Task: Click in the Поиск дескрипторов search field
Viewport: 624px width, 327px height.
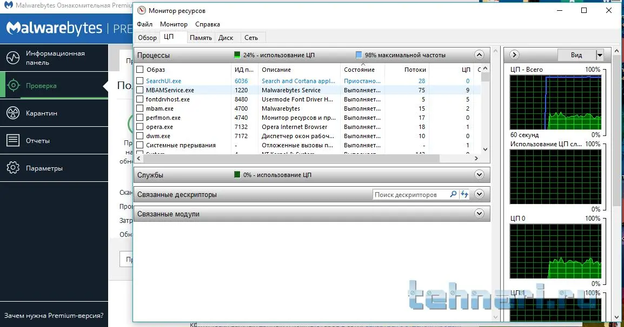Action: [410, 194]
